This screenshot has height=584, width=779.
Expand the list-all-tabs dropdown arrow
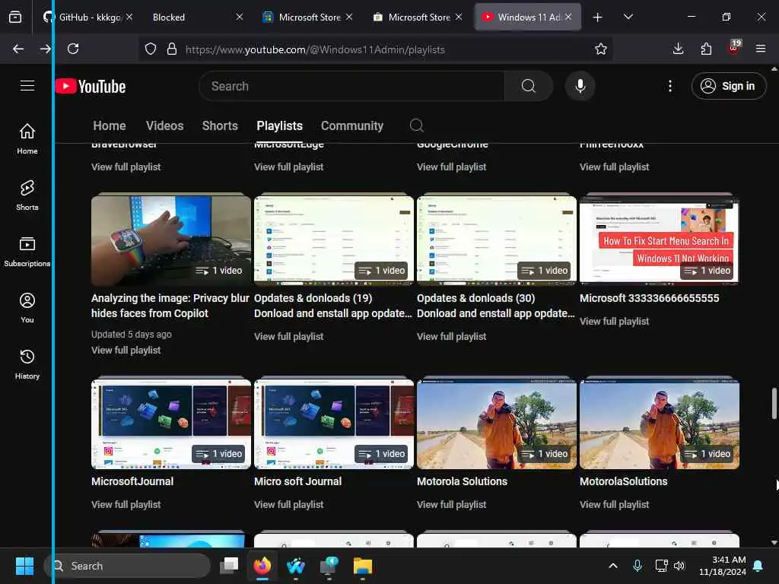628,17
